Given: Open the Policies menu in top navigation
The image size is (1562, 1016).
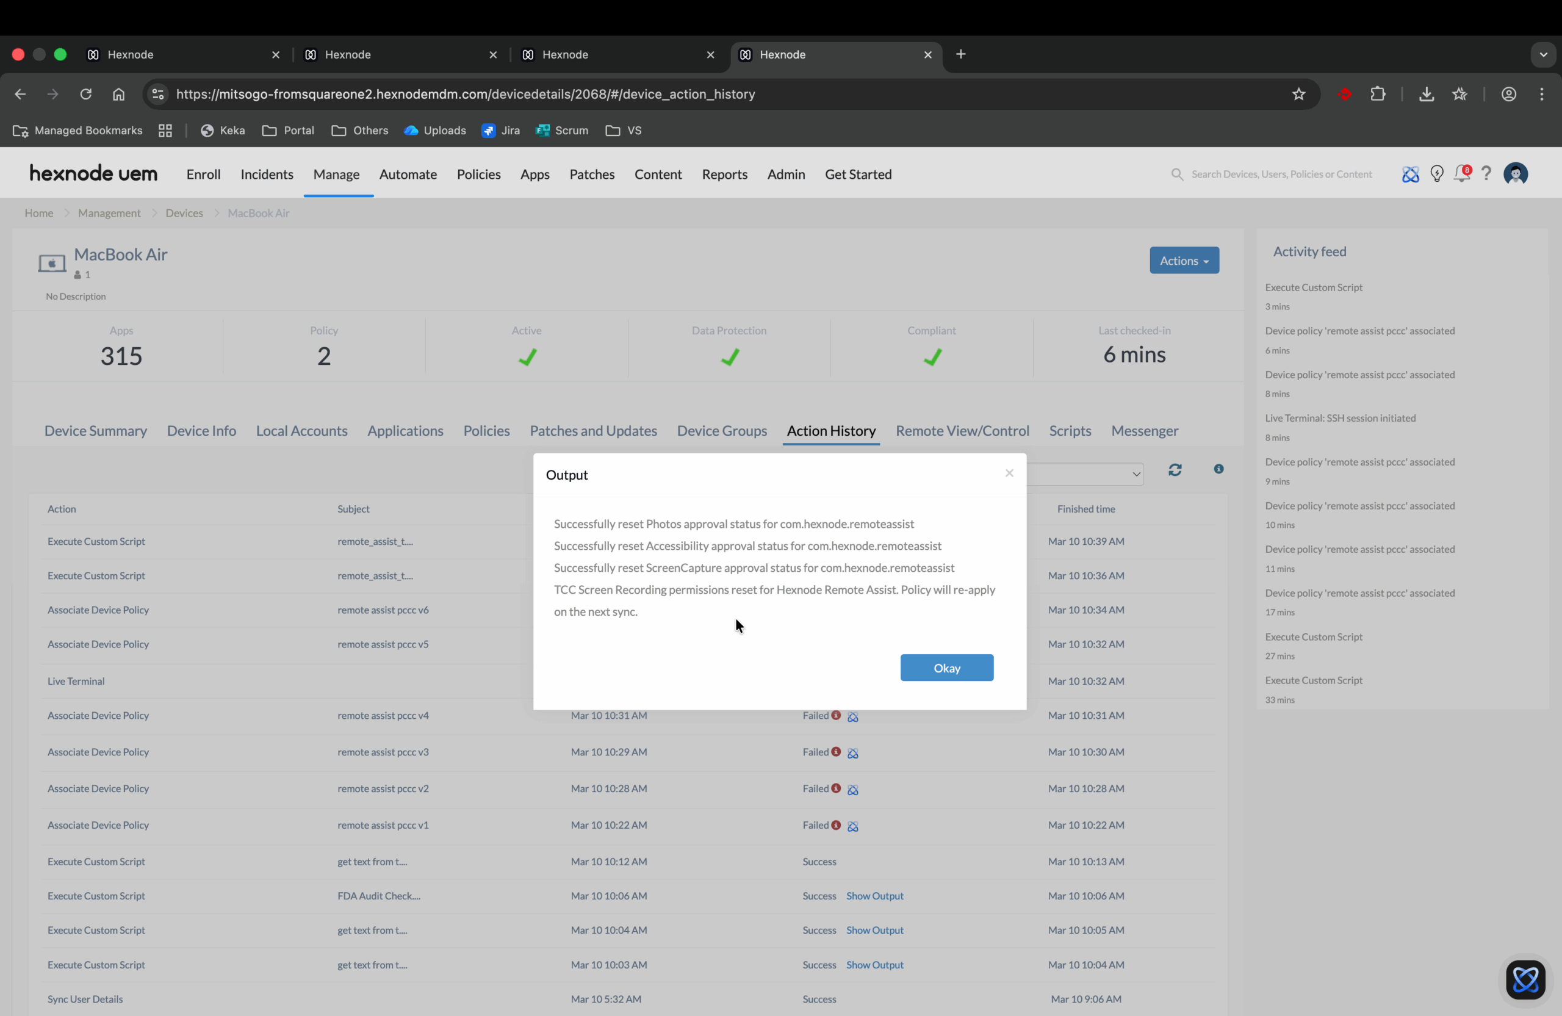Looking at the screenshot, I should click(x=478, y=174).
